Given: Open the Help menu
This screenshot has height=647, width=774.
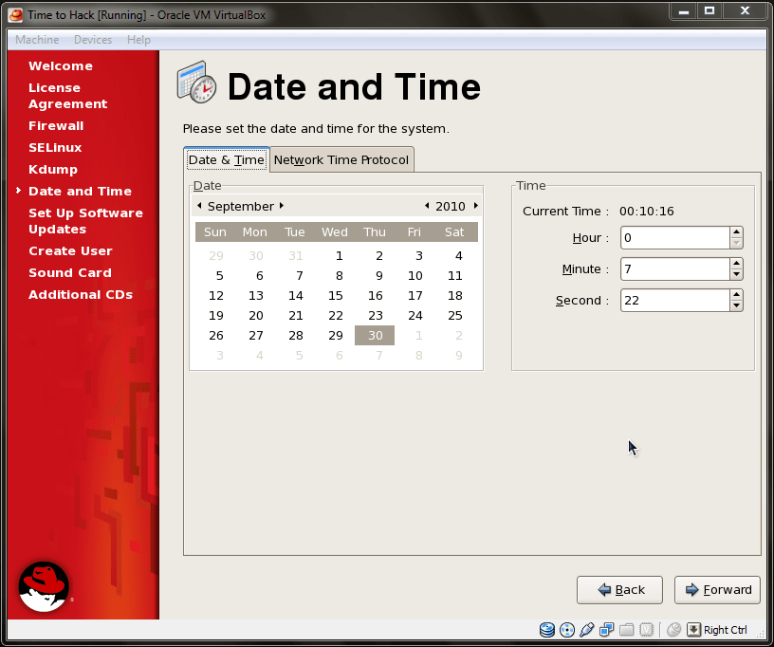Looking at the screenshot, I should click(x=138, y=40).
